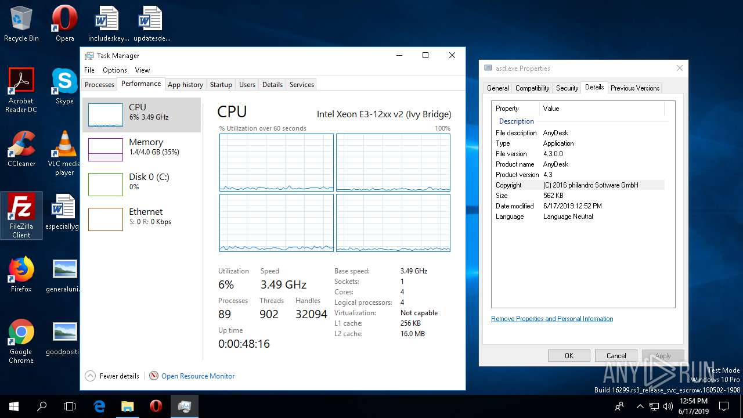Open the volume speaker tray icon
This screenshot has width=743, height=418.
(667, 406)
